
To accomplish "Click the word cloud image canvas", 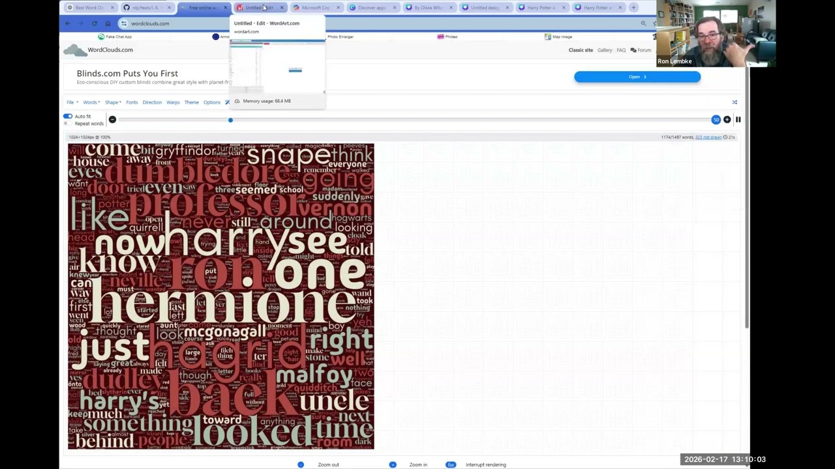I will pyautogui.click(x=221, y=296).
